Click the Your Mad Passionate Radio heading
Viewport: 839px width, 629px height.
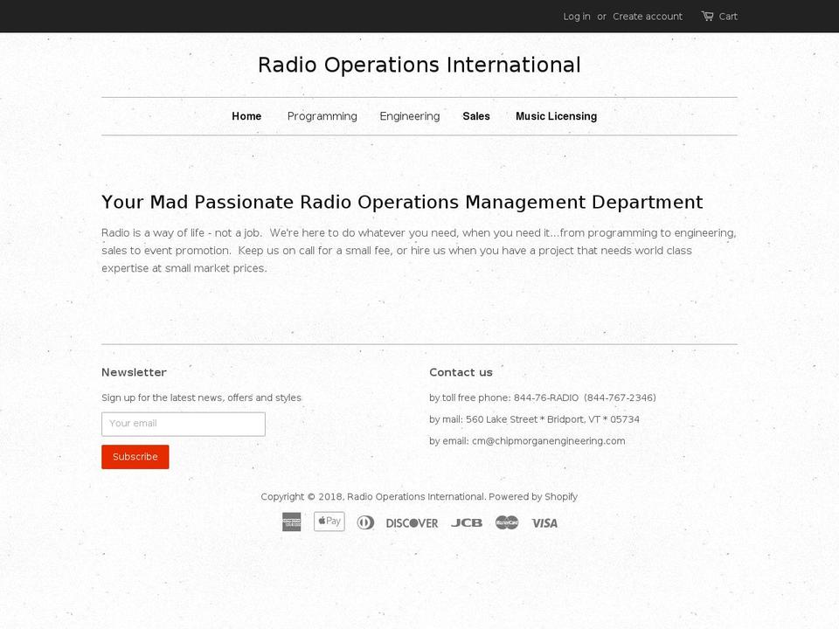(x=402, y=202)
